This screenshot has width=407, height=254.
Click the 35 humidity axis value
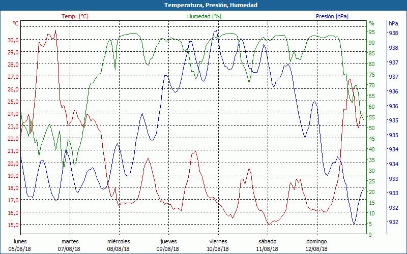[x=372, y=160]
